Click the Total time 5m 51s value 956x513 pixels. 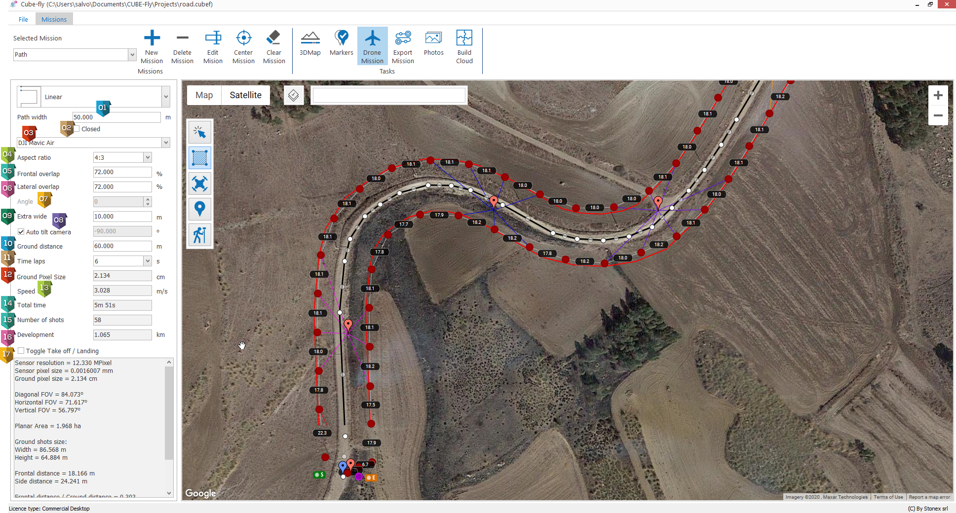pos(122,305)
